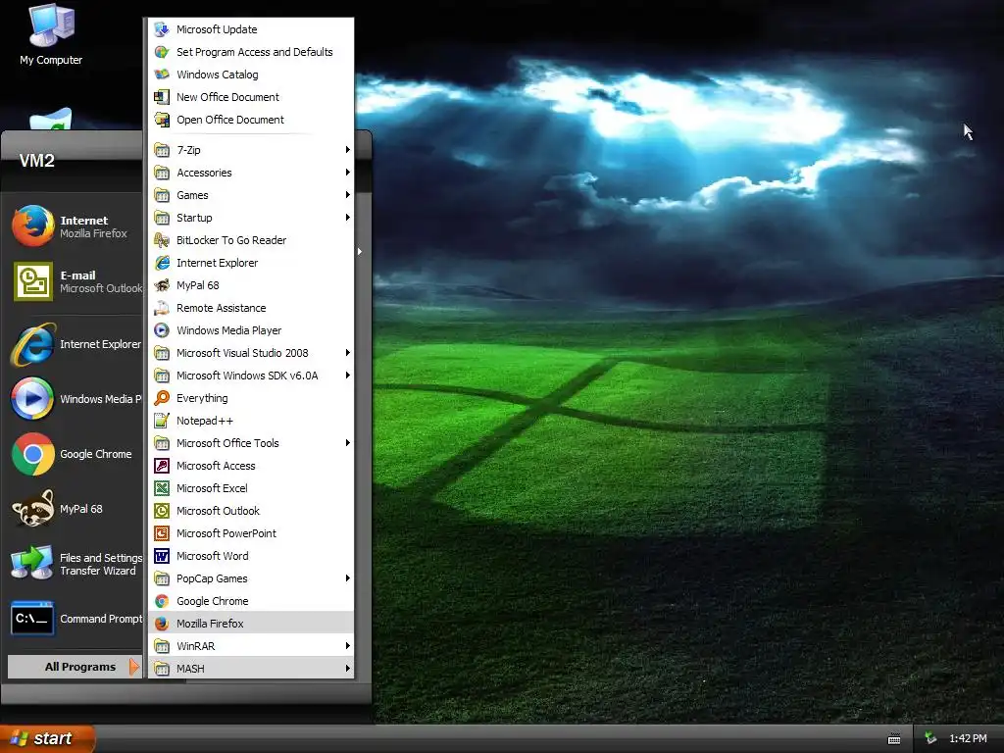Expand the Startup submenu arrow

coord(348,218)
